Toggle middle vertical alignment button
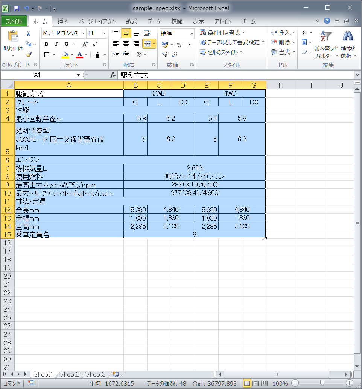 tap(126, 34)
